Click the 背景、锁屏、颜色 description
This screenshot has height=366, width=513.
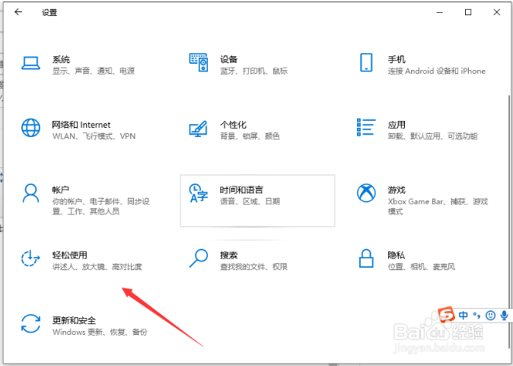[250, 136]
